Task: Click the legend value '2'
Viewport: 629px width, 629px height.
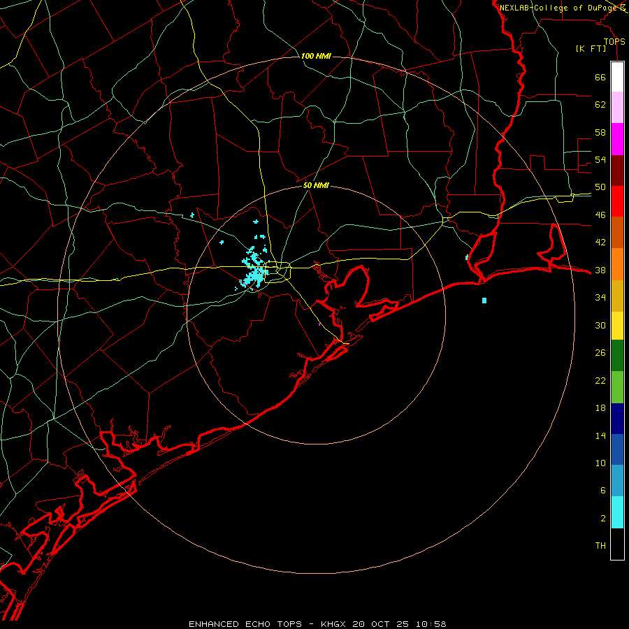Action: click(603, 519)
